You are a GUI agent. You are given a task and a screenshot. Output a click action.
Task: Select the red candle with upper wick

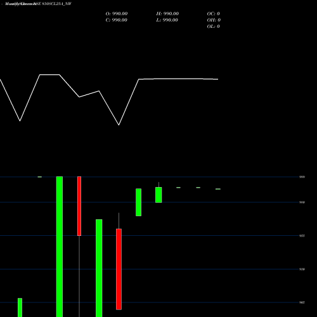[119, 269]
